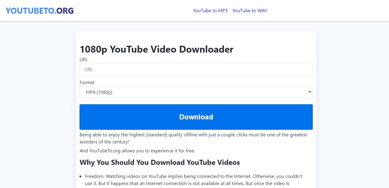Click the Why You Should Download heading

pos(160,162)
